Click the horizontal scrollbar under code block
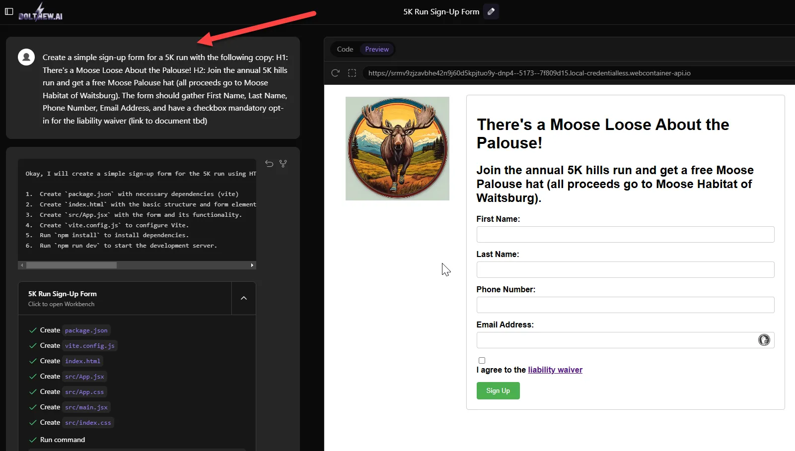795x451 pixels. [x=72, y=265]
